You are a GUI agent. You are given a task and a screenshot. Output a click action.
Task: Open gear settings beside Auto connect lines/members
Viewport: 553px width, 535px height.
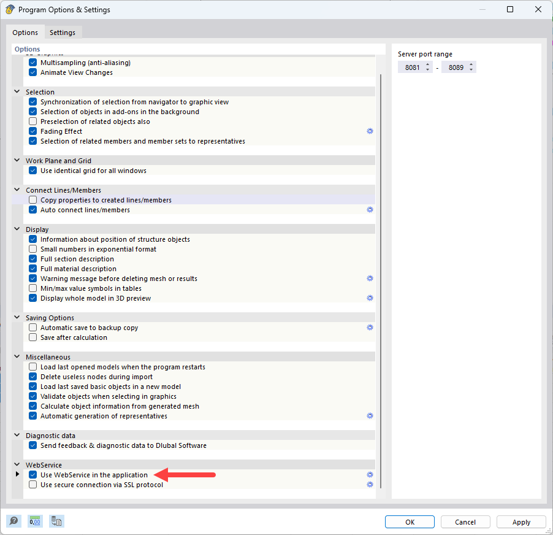[370, 209]
